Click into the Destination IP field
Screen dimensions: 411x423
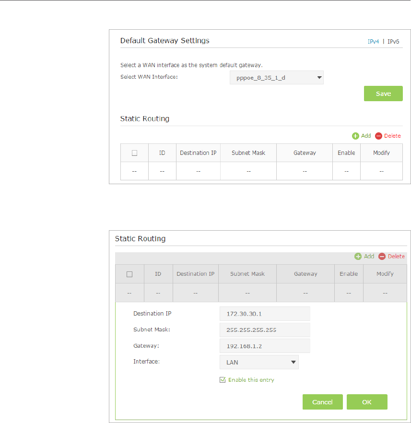(265, 314)
